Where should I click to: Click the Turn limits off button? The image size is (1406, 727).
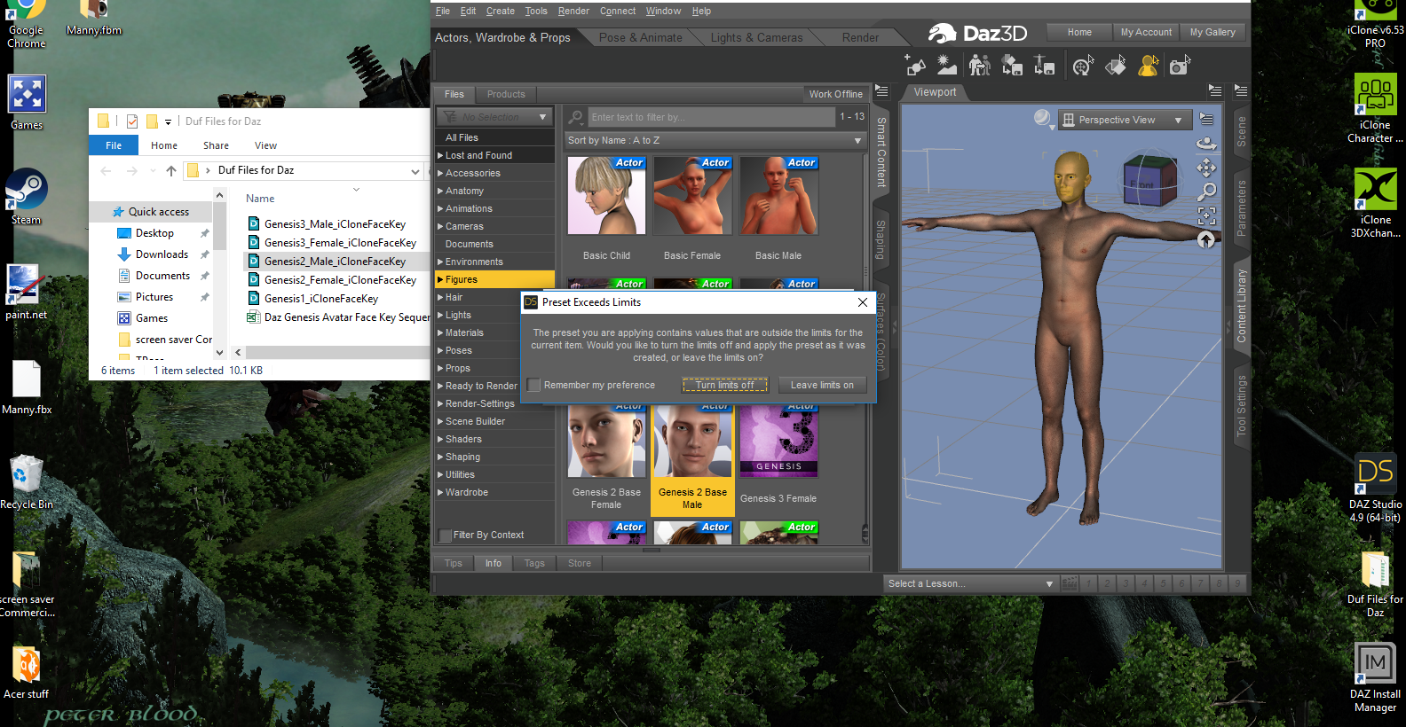tap(725, 385)
